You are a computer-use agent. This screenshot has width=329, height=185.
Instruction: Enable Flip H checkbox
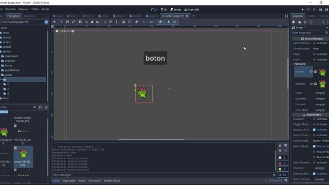pyautogui.click(x=314, y=54)
